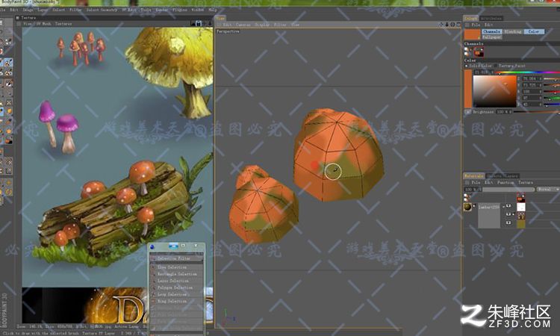Toggle the eye icon beside the olive layer
Viewport: 560px width, 336px height.
point(508,223)
